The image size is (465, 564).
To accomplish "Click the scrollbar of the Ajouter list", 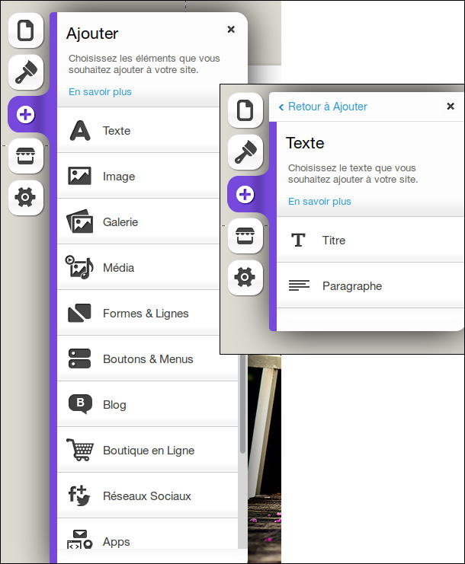I will [242, 411].
